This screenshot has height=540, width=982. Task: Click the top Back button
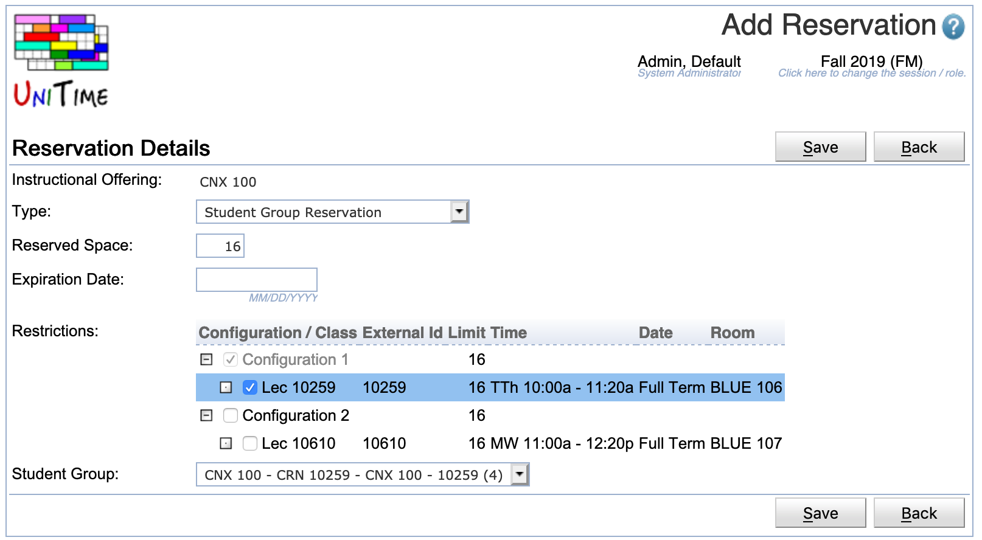[919, 147]
